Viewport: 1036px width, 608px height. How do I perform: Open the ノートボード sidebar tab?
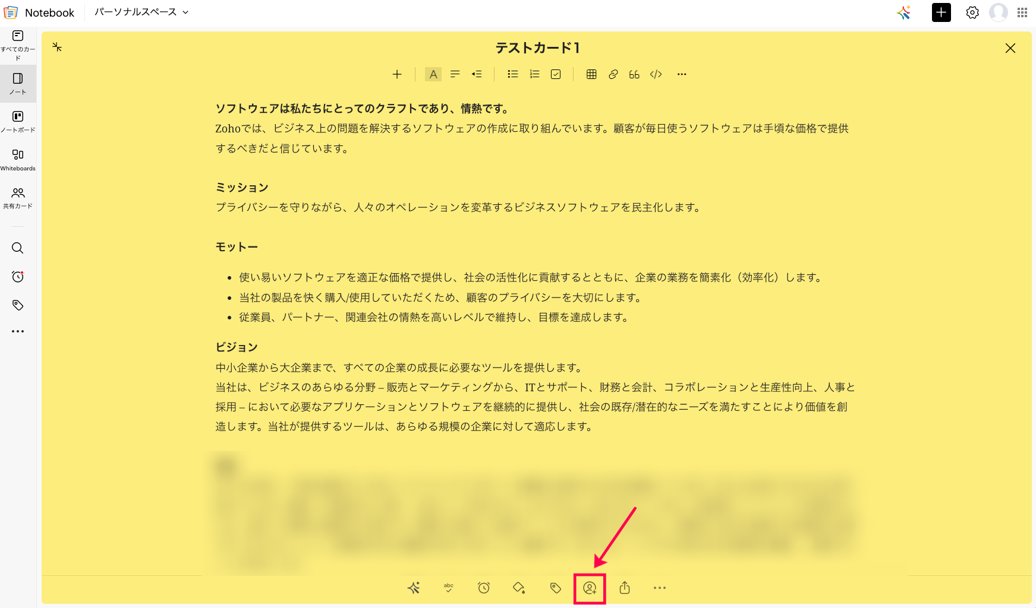pyautogui.click(x=18, y=121)
